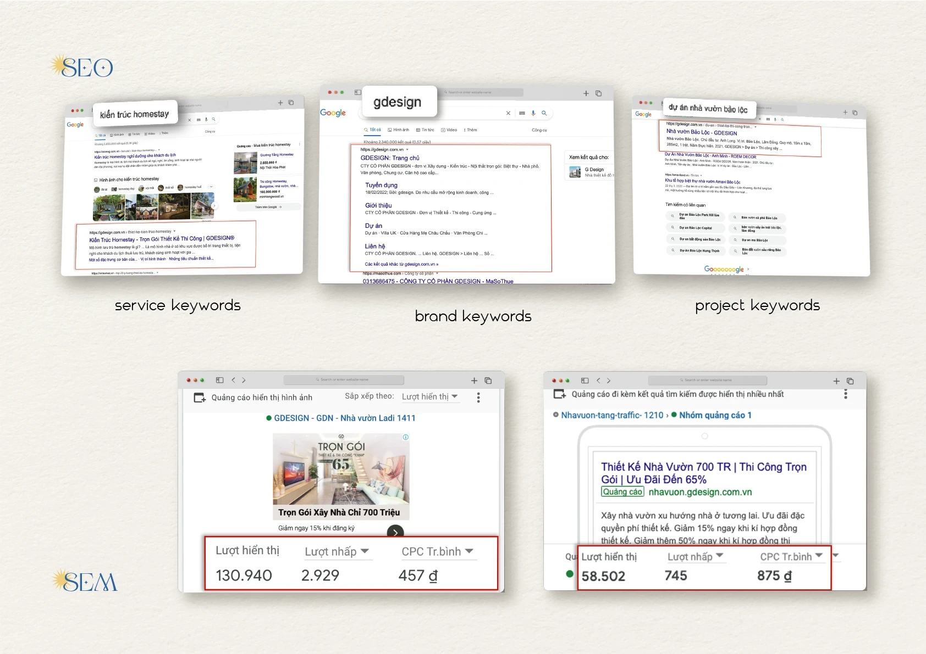Viewport: 926px width, 654px height.
Task: Click the new tab plus in the Bảo Lộc window
Action: tap(846, 112)
